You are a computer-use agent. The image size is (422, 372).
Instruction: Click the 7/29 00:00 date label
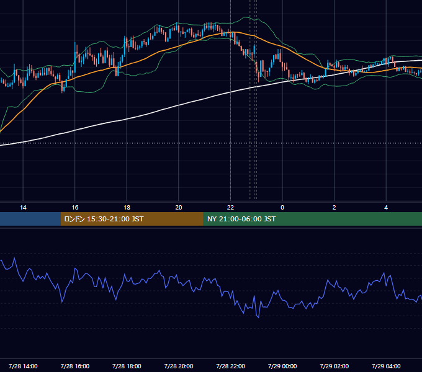coord(282,366)
